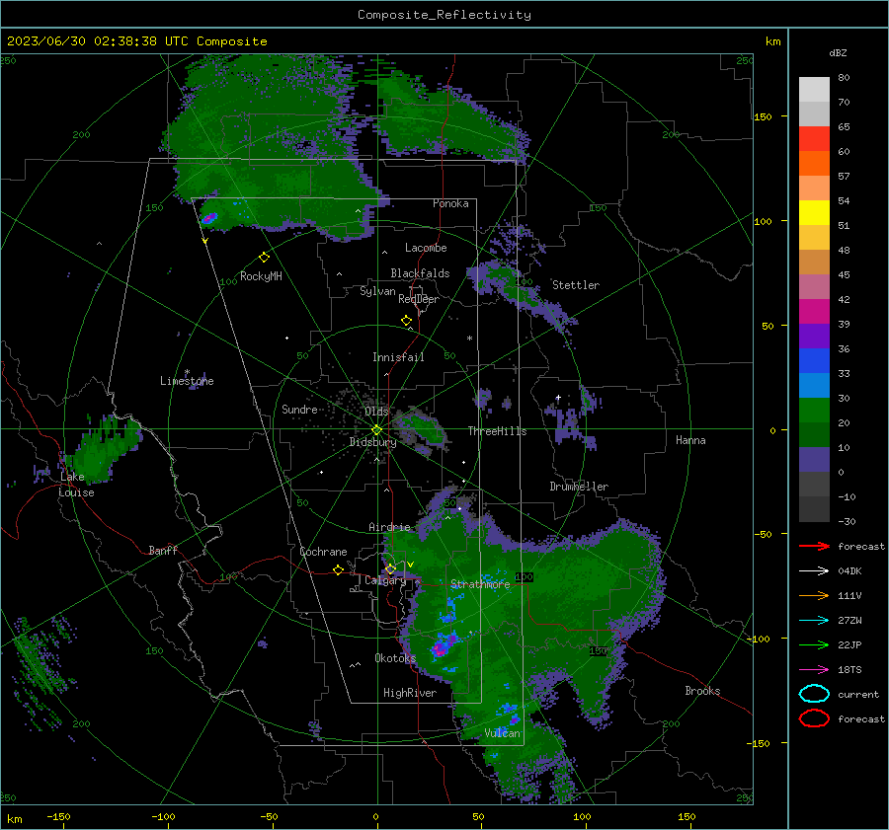The image size is (889, 830).
Task: Click the Sundre city label
Action: point(299,409)
